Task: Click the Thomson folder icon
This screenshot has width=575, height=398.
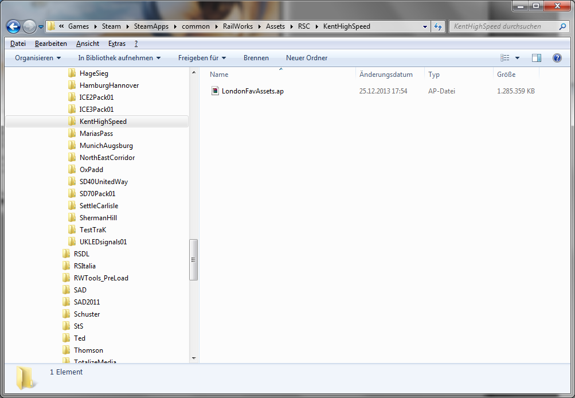Action: 66,350
